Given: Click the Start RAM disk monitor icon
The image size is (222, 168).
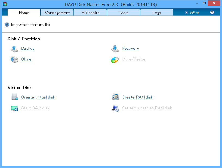Looking at the screenshot, I should pos(15,108).
